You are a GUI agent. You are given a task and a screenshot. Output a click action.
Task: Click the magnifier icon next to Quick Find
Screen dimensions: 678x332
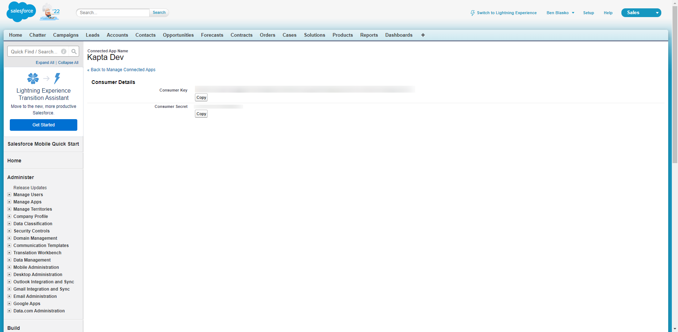pyautogui.click(x=74, y=51)
